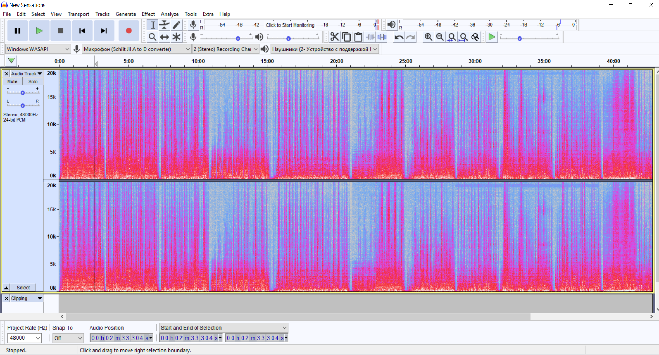Open the playback device headphones dropdown
This screenshot has width=659, height=355.
pos(325,49)
